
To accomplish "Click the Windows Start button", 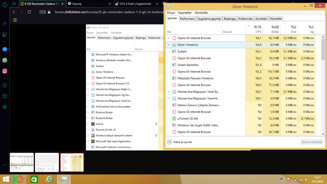I will tap(6, 179).
